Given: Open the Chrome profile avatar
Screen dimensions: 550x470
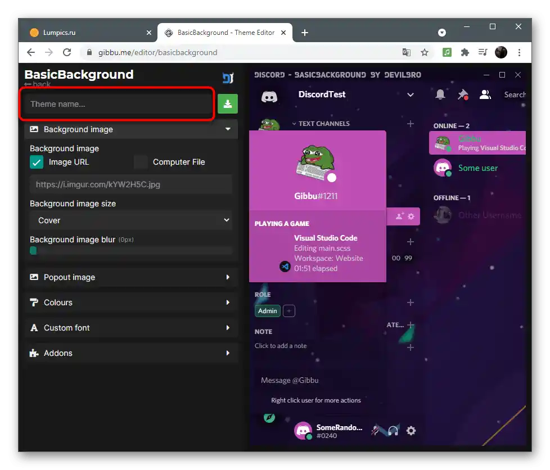Looking at the screenshot, I should click(x=501, y=53).
